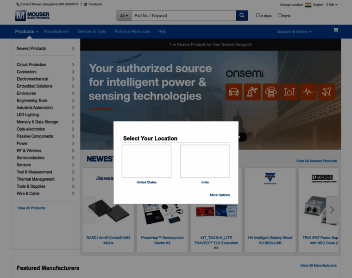The image size is (352, 278).
Task: Toggle the In Stock checkbox
Action: (x=258, y=15)
